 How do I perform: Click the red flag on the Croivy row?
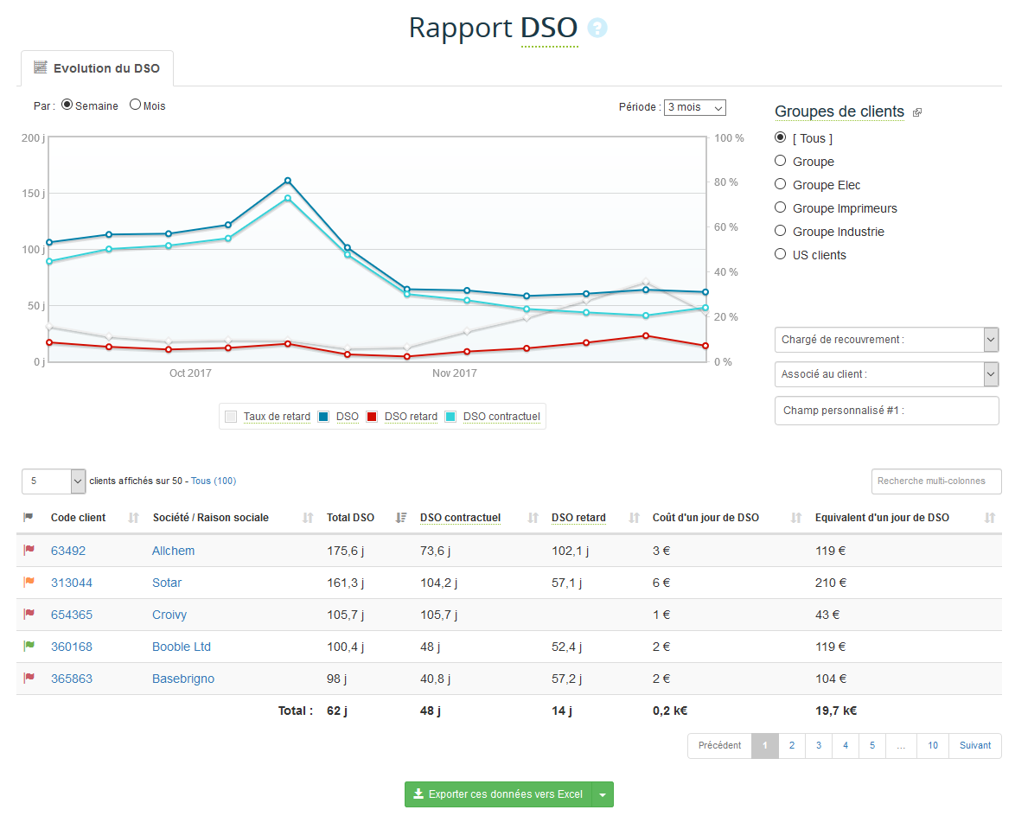(x=29, y=614)
